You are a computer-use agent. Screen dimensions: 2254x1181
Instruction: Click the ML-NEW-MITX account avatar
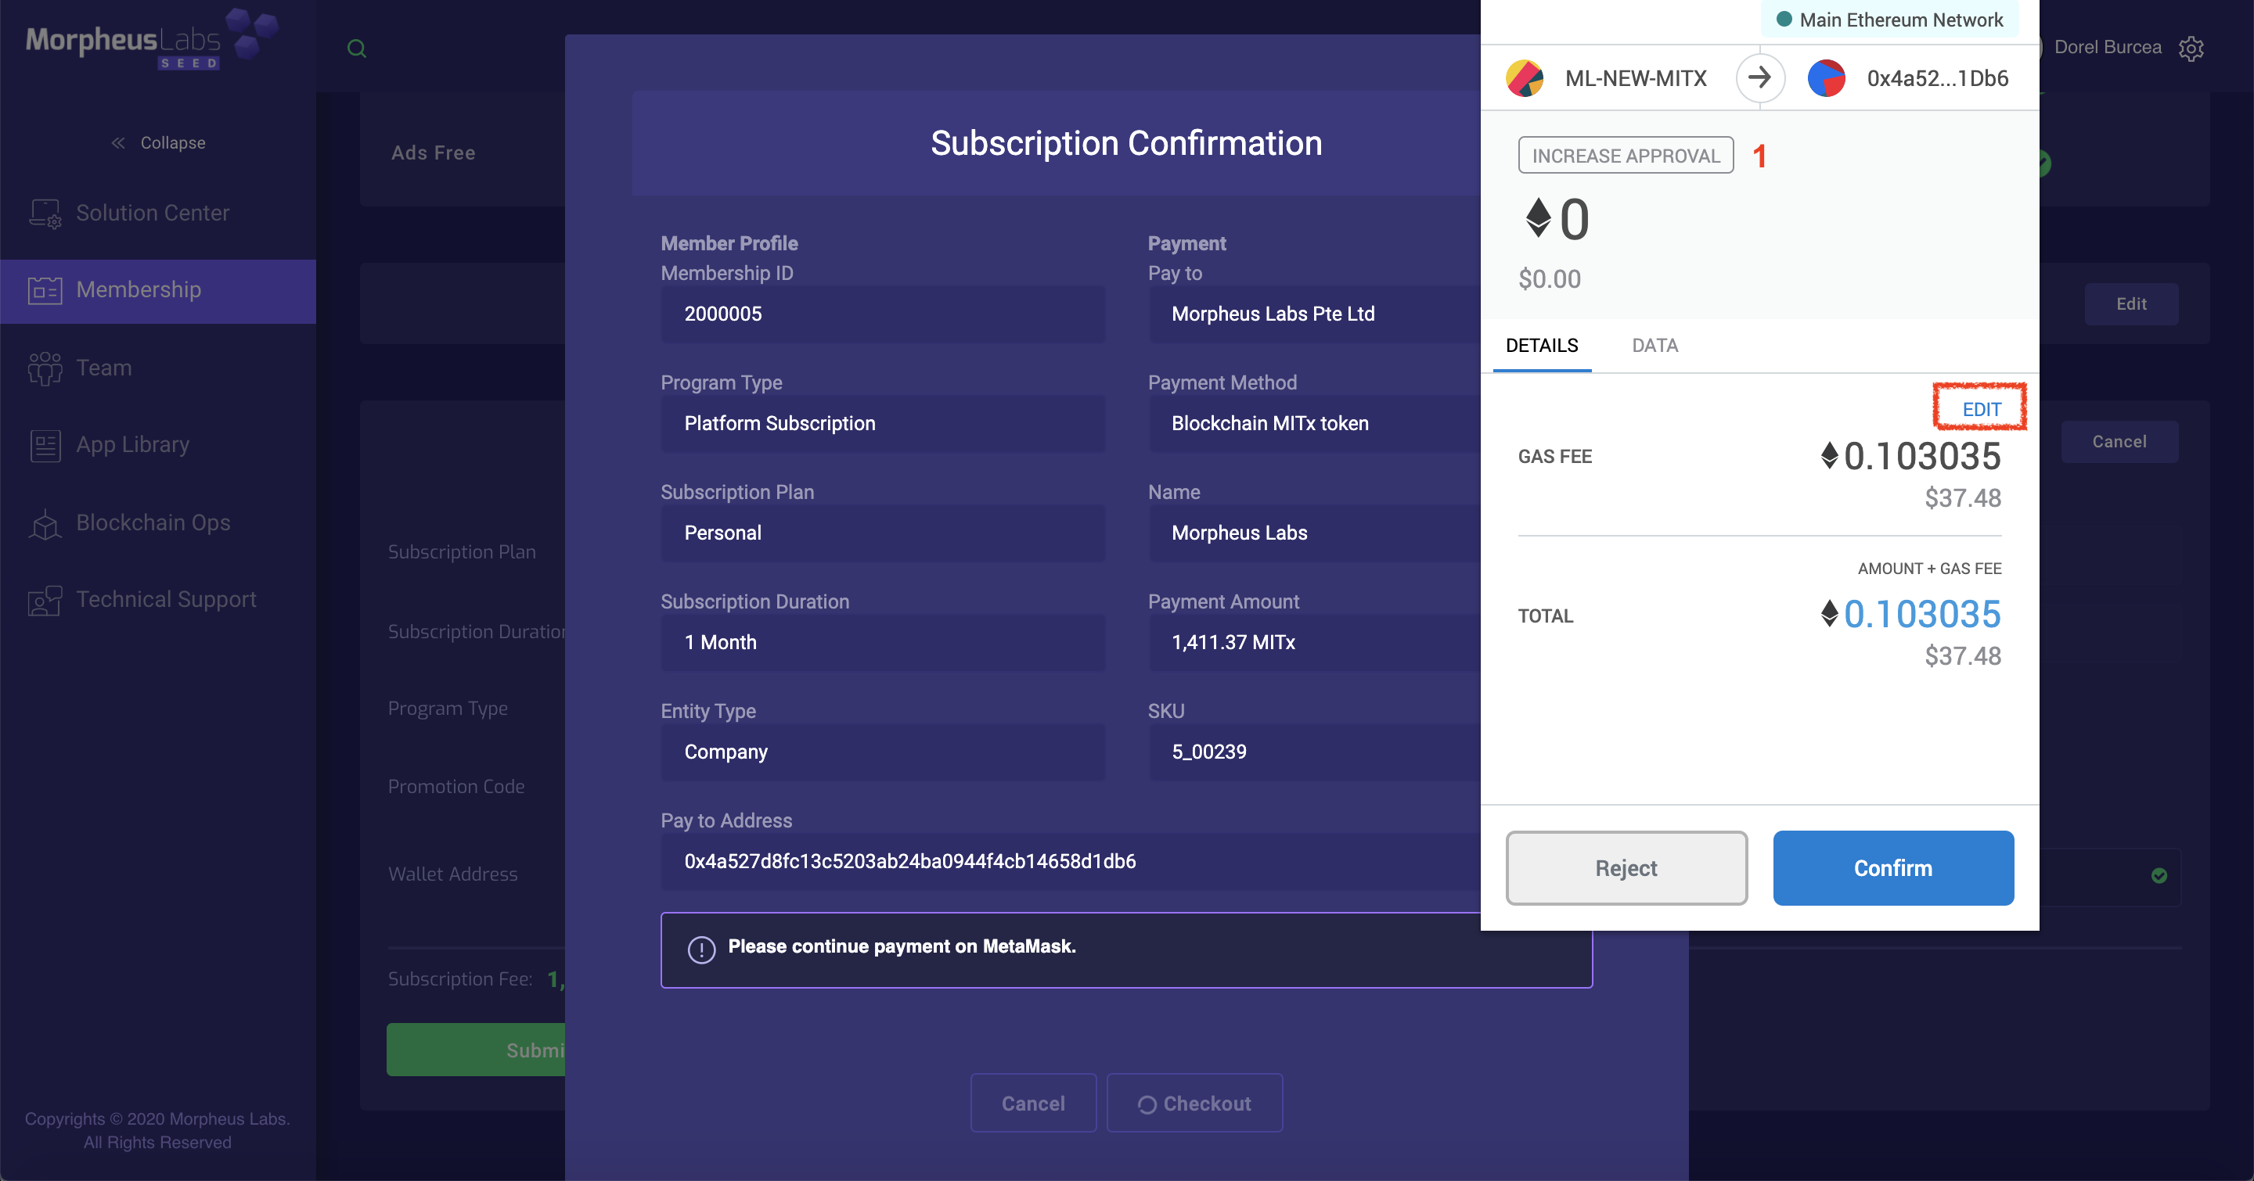(x=1525, y=79)
